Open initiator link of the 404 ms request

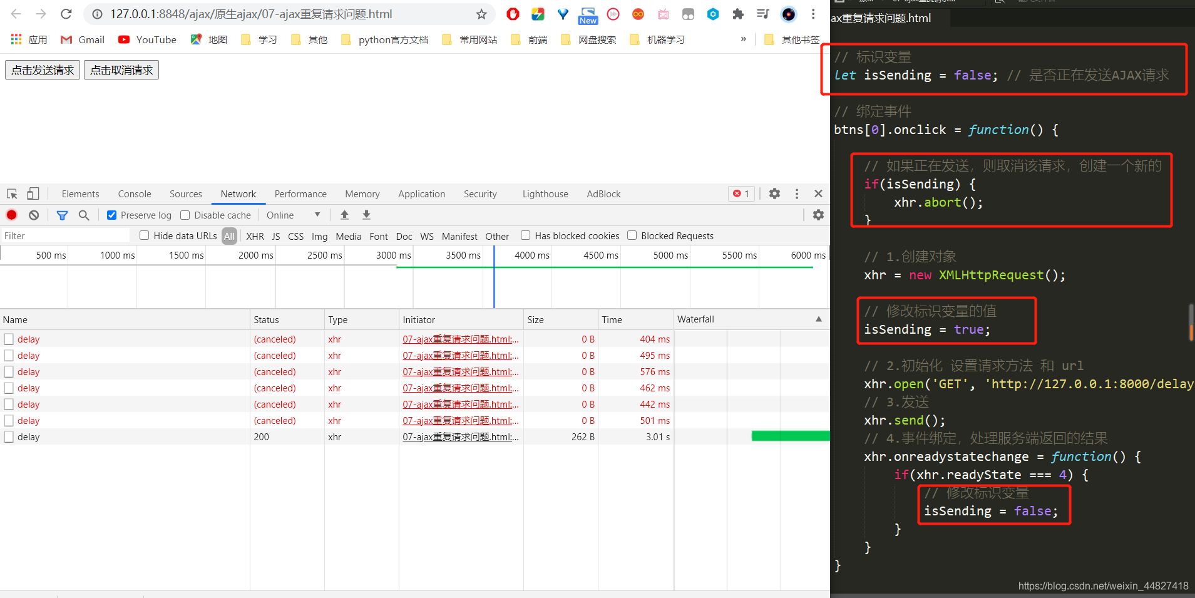[x=461, y=339]
